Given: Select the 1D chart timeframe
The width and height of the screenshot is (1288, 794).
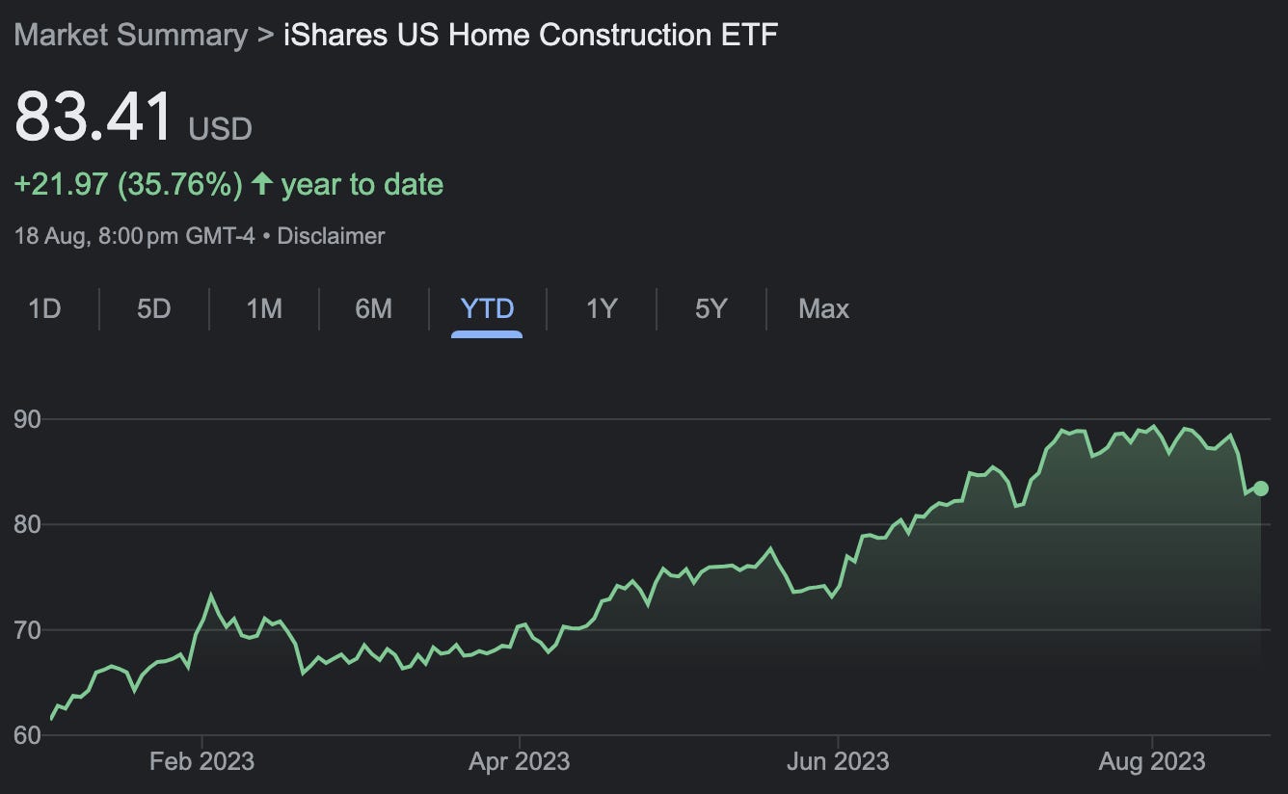Looking at the screenshot, I should tap(44, 308).
